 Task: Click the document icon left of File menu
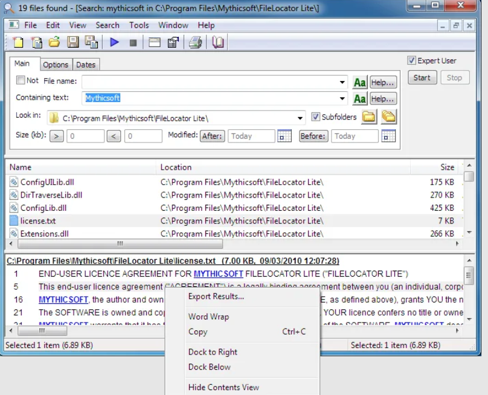coord(13,25)
